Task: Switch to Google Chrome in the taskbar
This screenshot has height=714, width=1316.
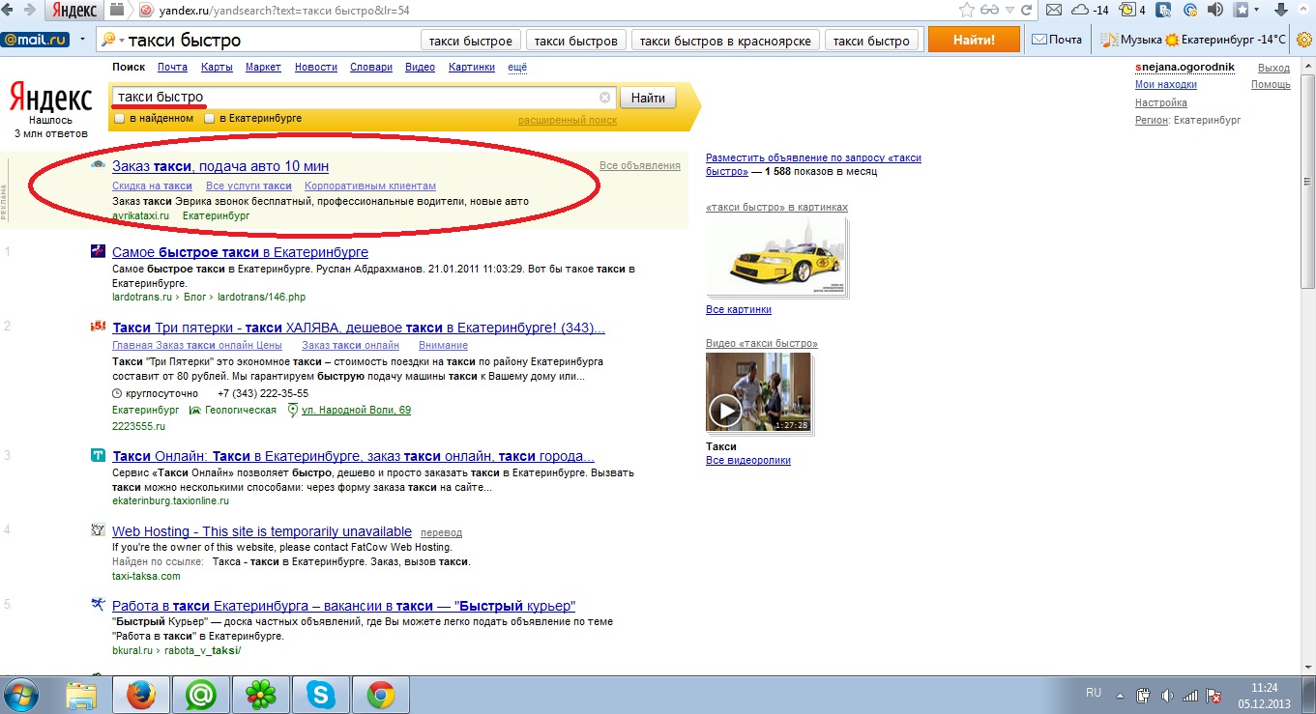Action: pos(381,695)
